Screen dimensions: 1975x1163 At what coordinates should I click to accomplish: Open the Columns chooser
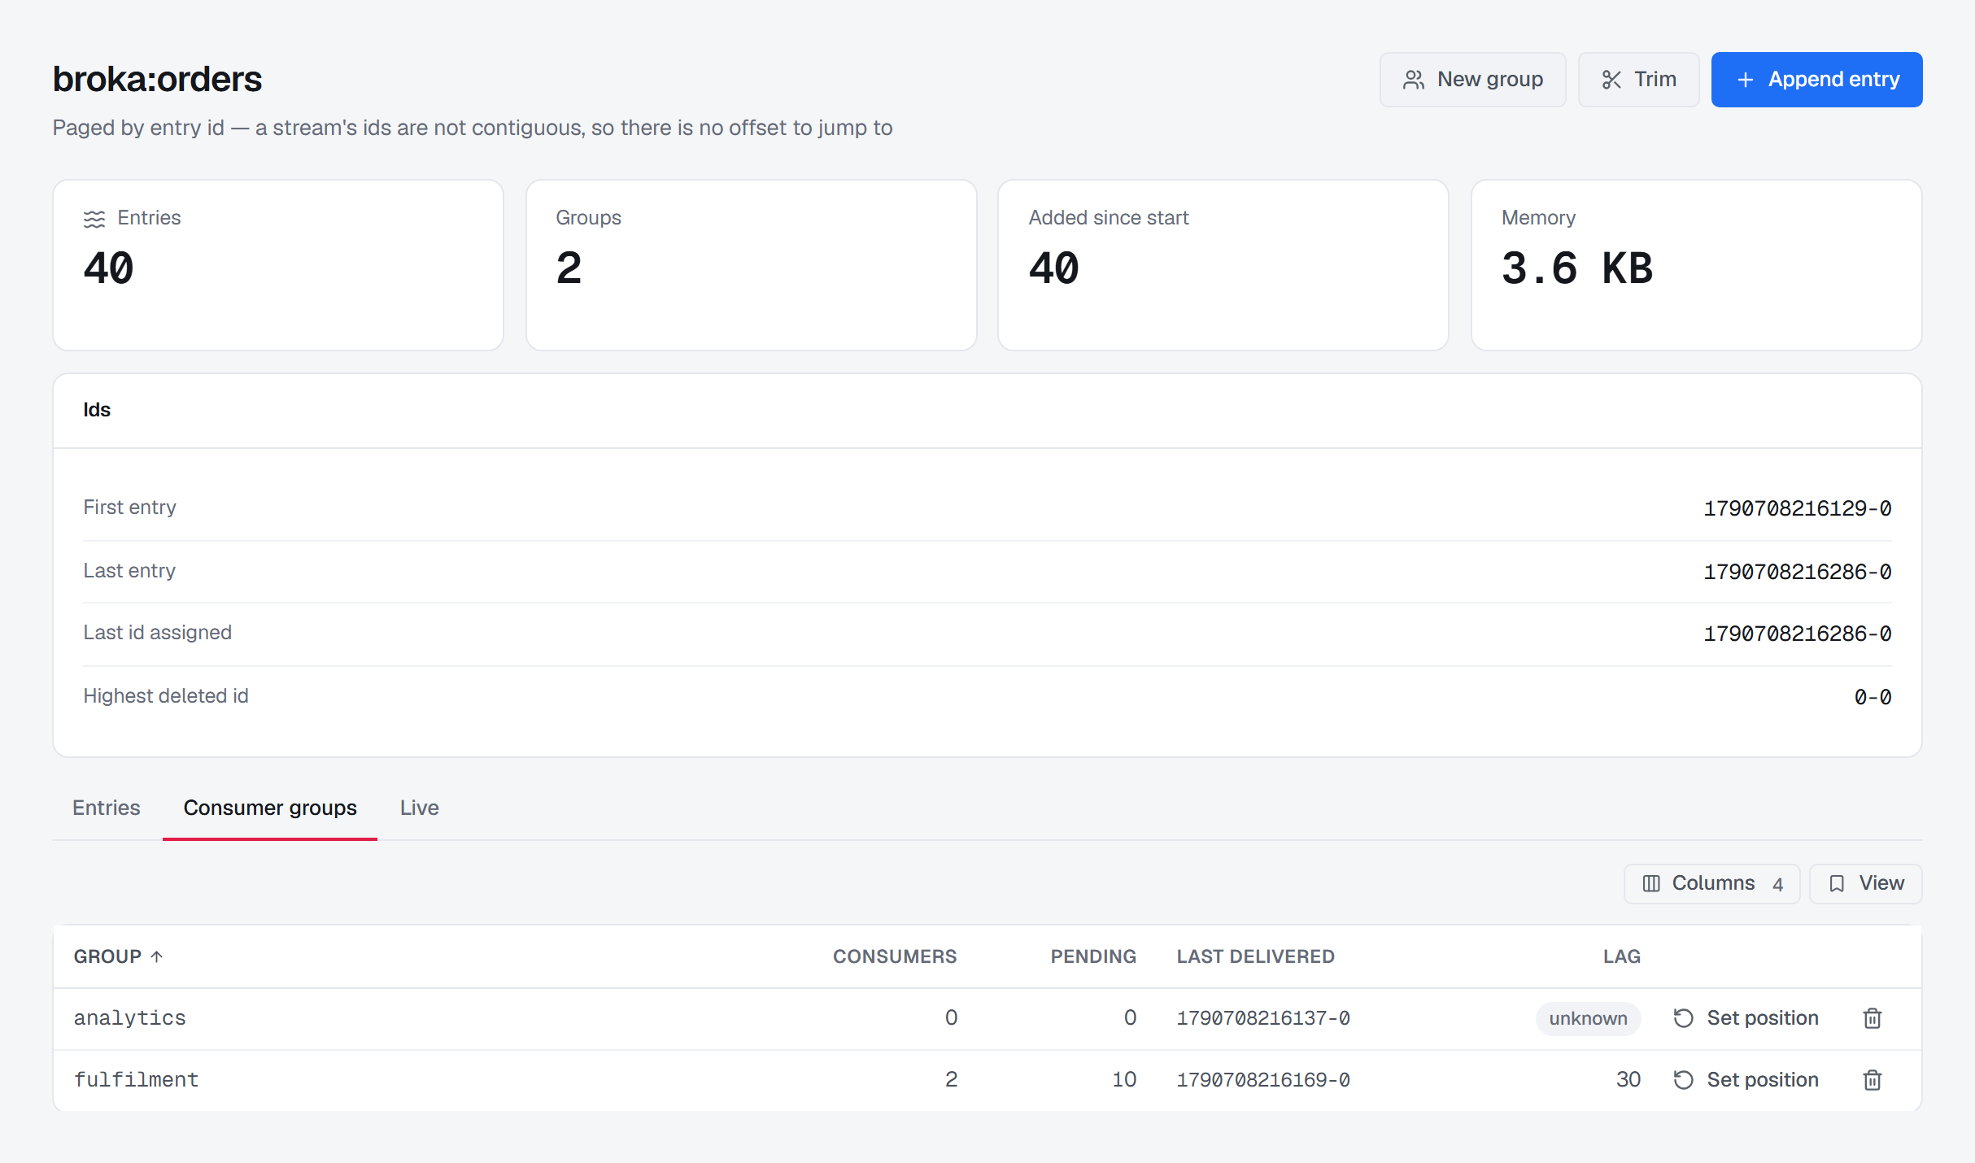pos(1711,883)
